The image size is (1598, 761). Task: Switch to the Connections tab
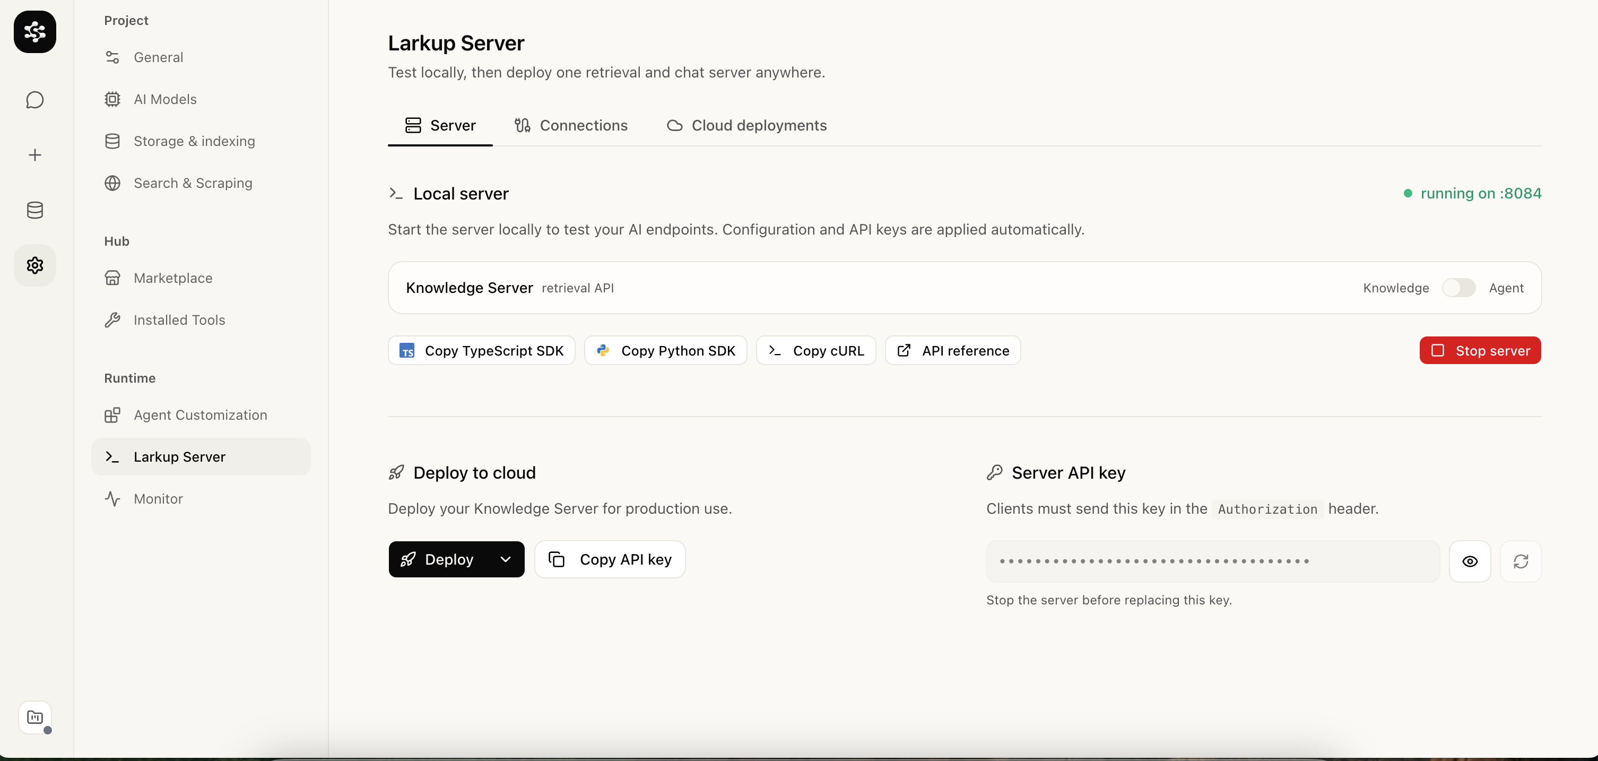click(571, 126)
